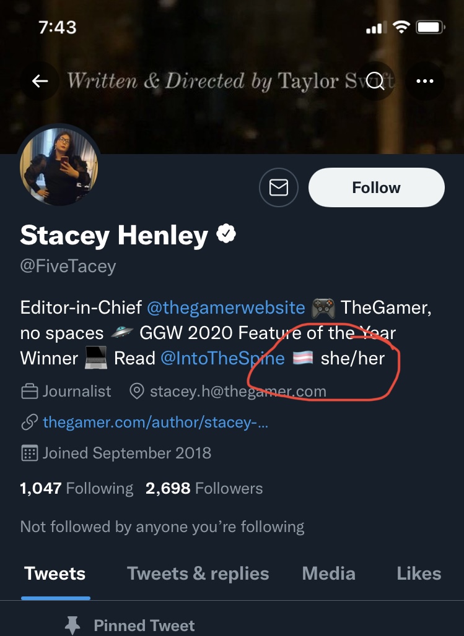Screen dimensions: 464x636
Task: Open the three-dot more options menu
Action: click(x=425, y=81)
